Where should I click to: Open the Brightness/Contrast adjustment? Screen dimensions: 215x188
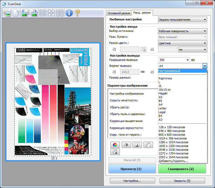pos(126,145)
